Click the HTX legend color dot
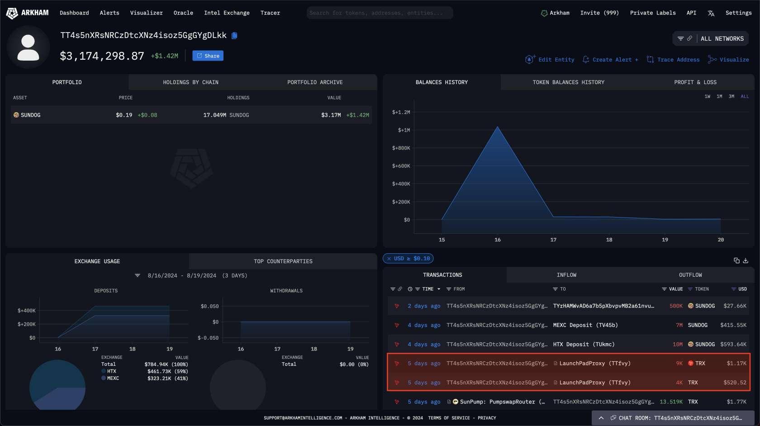The image size is (760, 426). (104, 371)
